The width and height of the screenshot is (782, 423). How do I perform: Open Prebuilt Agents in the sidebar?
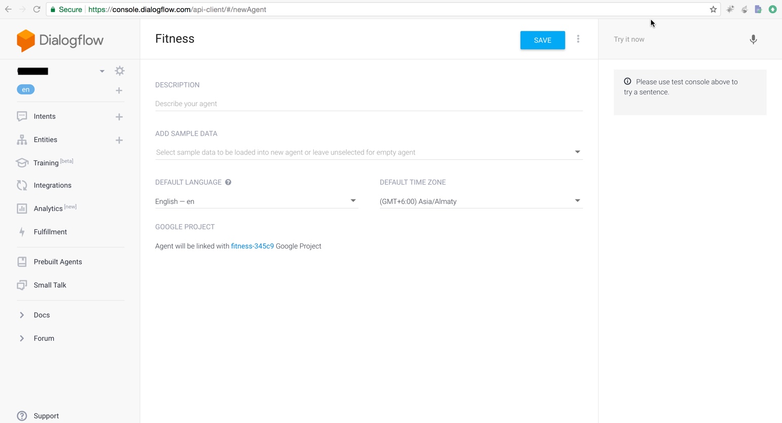(x=58, y=262)
